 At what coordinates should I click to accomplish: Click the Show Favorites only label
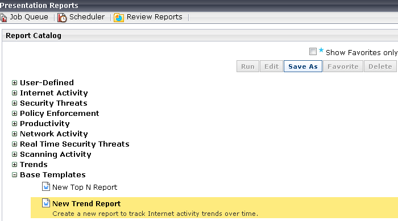click(x=362, y=52)
